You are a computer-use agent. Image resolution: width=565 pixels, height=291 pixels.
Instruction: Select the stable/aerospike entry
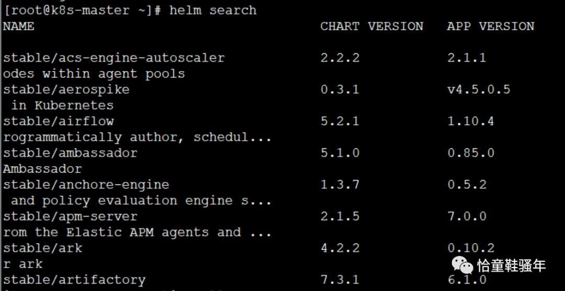tap(66, 89)
